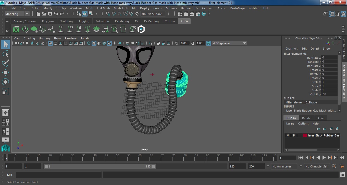This screenshot has height=185, width=347.
Task: Open the Mesh Tools menu
Action: 121,8
